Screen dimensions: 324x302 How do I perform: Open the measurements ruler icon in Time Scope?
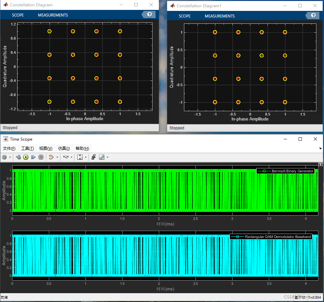point(101,157)
